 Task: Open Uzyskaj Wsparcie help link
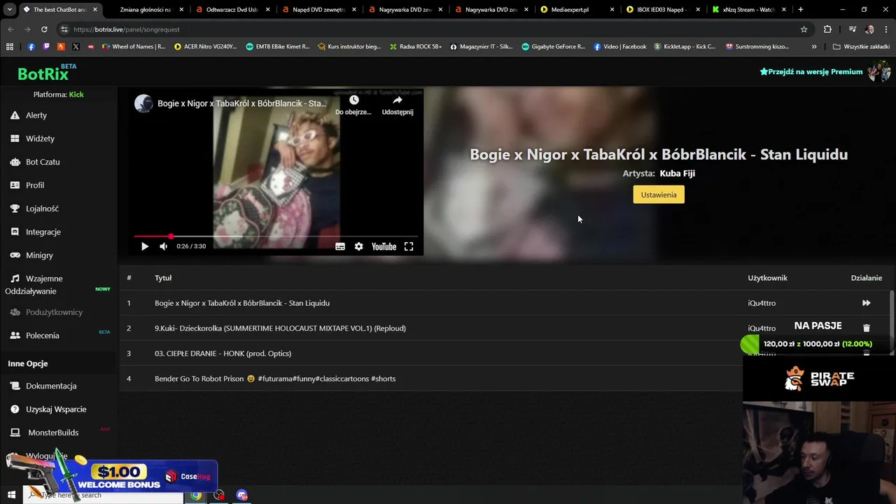click(56, 409)
